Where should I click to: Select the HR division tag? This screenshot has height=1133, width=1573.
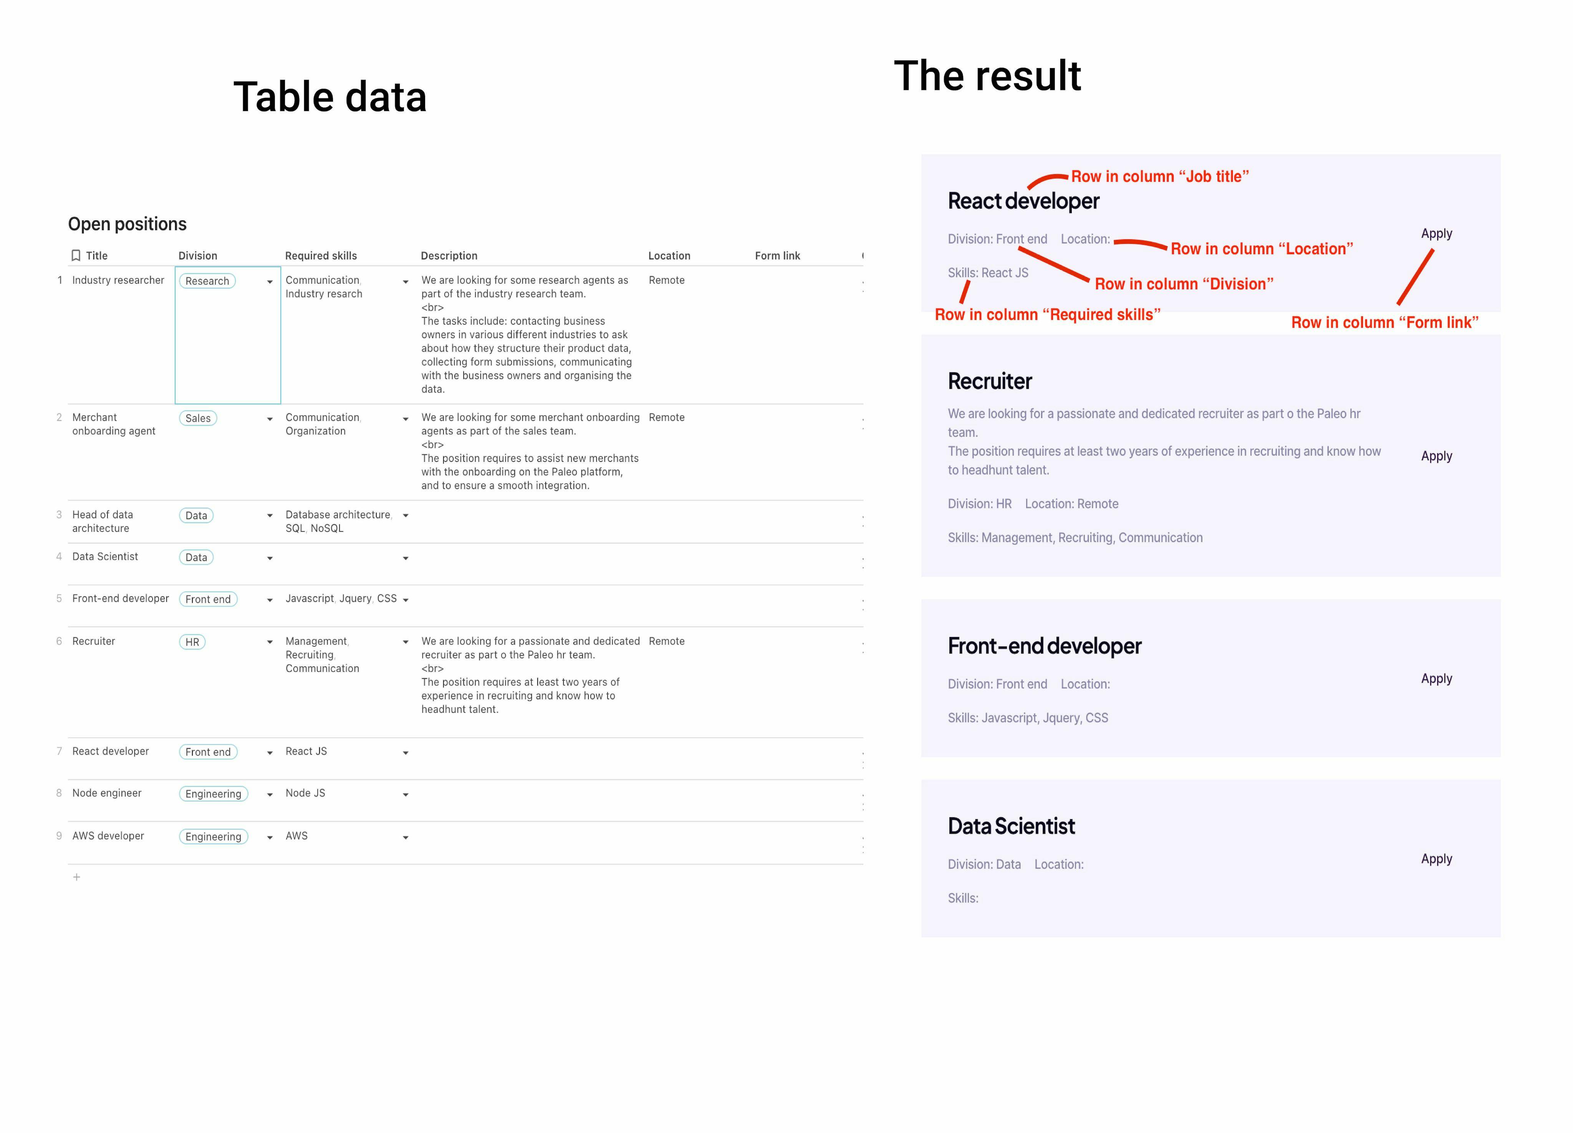pos(192,642)
